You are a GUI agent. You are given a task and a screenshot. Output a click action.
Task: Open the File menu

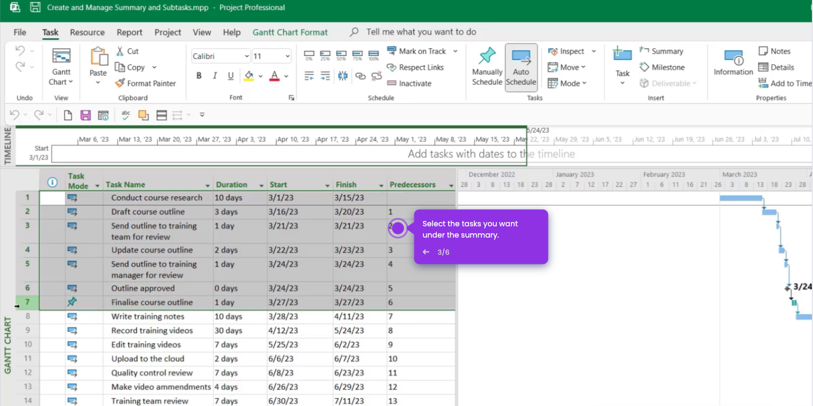point(20,32)
